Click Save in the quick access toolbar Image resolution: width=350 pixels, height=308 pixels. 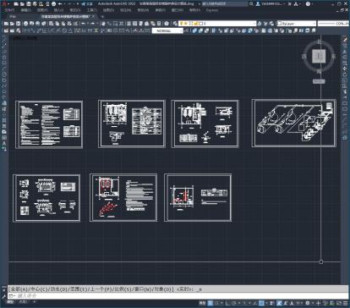click(x=29, y=4)
